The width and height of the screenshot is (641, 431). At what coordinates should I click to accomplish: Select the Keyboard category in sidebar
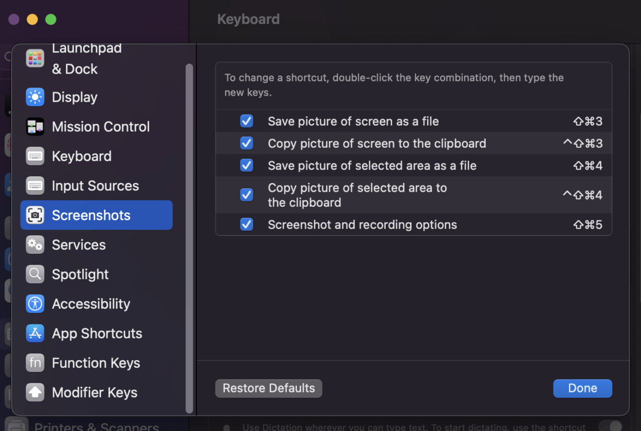(81, 156)
